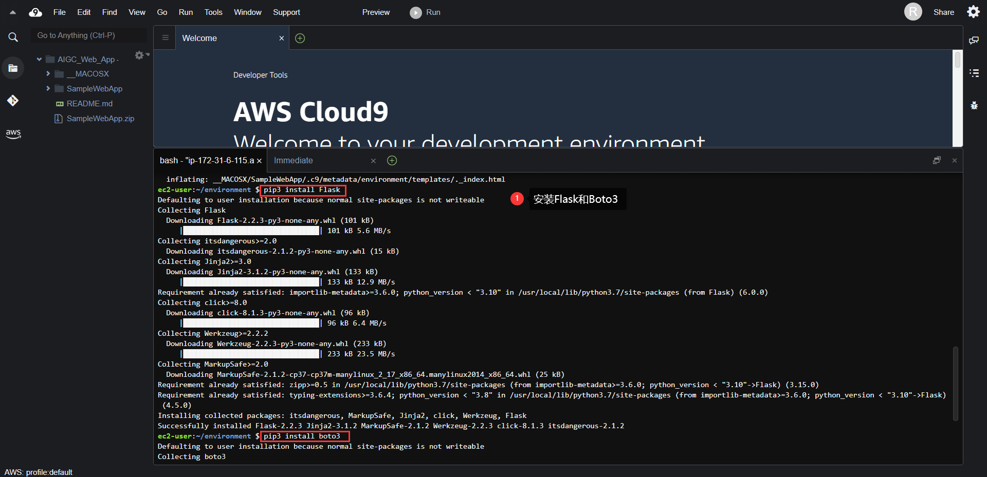This screenshot has height=477, width=987.
Task: Open the Edit menu
Action: coord(84,12)
